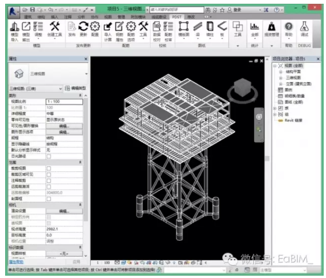Click 编辑 button for 可见性/图形替换
Viewport: 326px width, 278px height.
click(x=64, y=126)
